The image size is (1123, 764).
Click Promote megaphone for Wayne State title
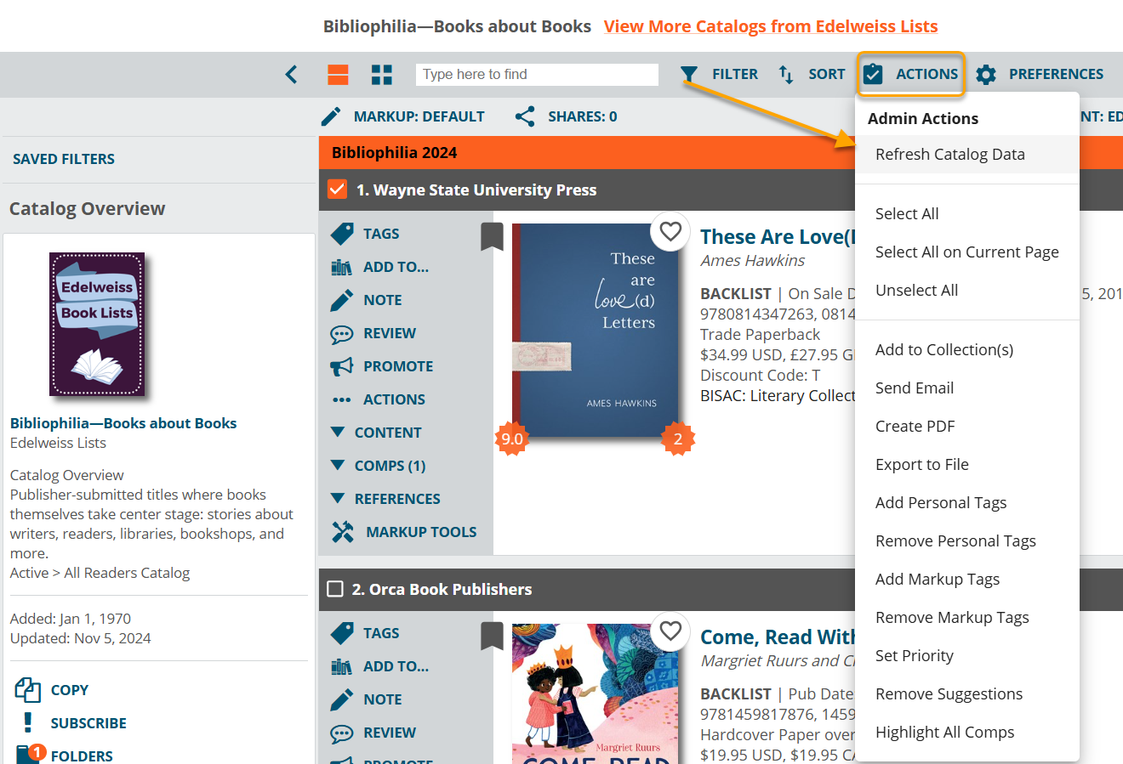pos(342,366)
